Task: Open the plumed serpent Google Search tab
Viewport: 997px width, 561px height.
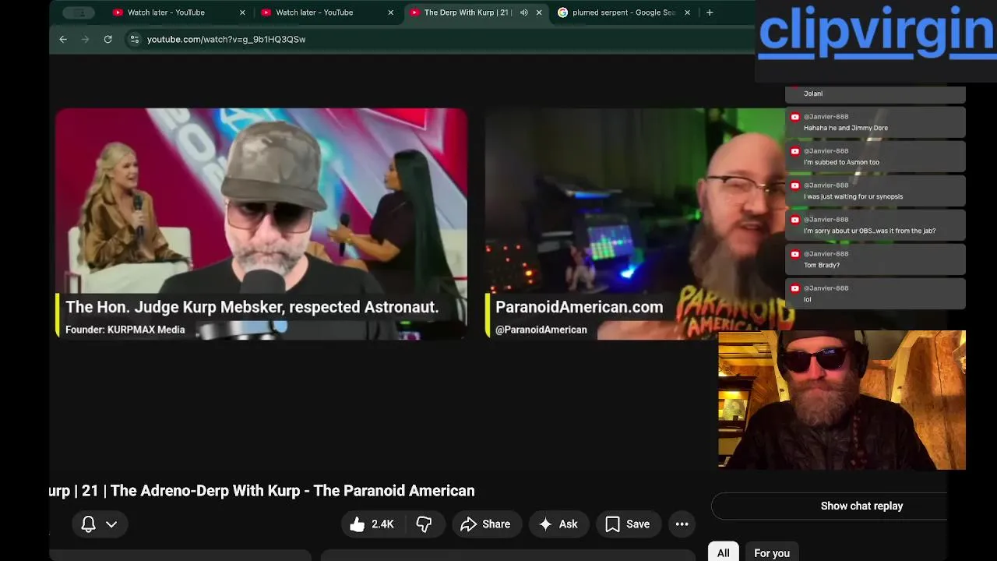Action: coord(623,12)
